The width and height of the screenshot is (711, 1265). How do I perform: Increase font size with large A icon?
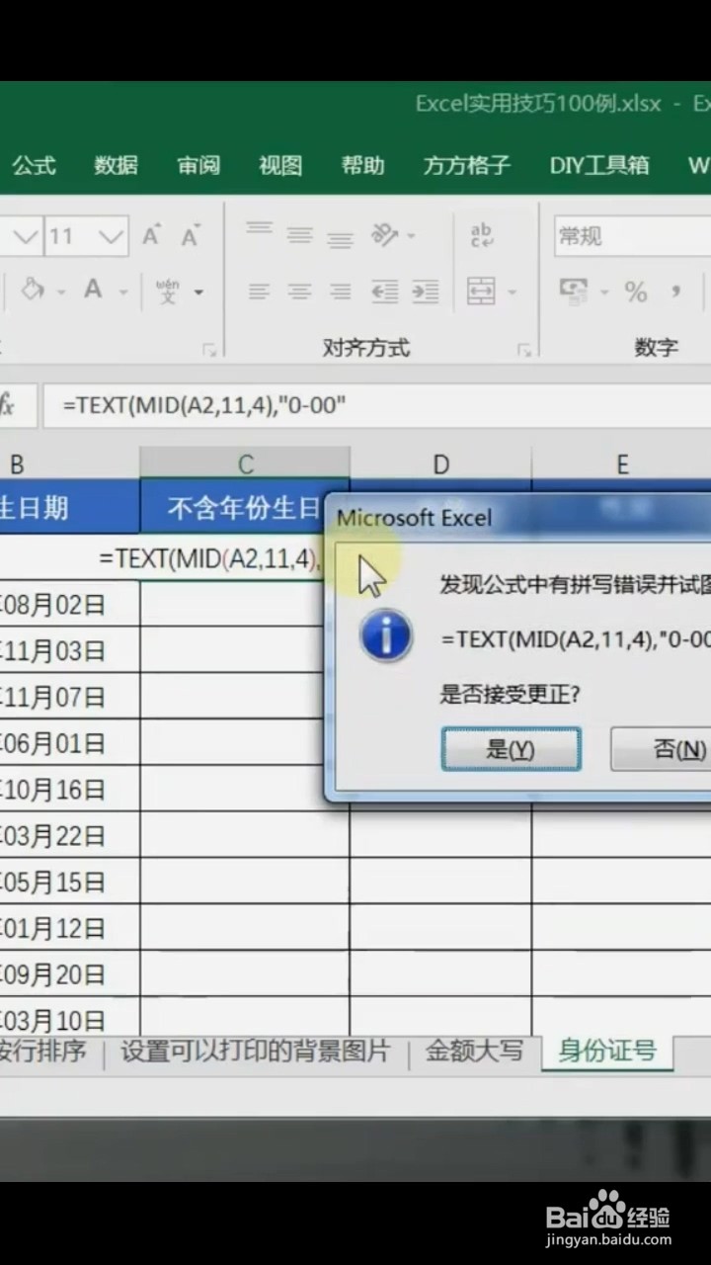click(x=152, y=236)
